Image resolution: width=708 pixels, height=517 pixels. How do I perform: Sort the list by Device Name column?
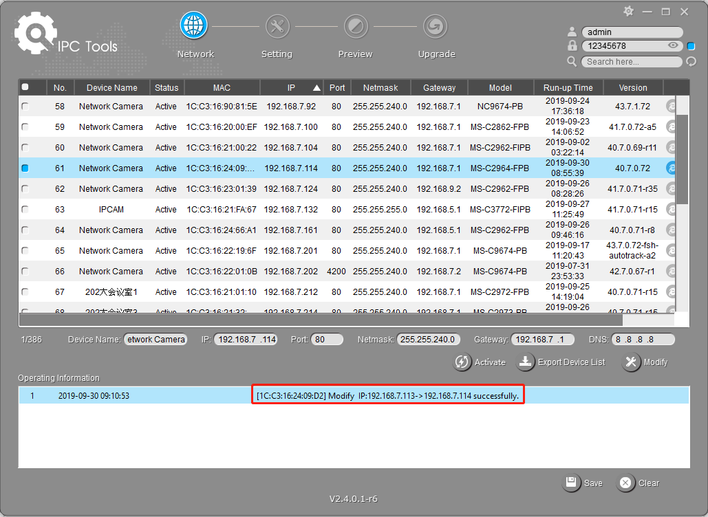tap(111, 88)
